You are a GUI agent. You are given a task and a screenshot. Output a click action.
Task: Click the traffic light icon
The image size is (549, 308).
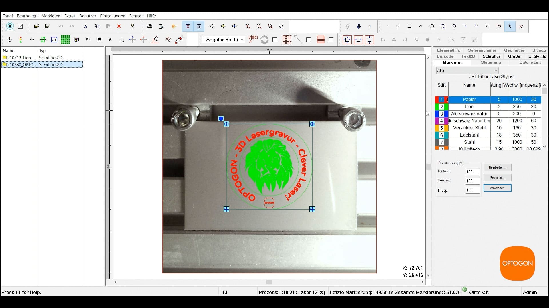point(21,40)
